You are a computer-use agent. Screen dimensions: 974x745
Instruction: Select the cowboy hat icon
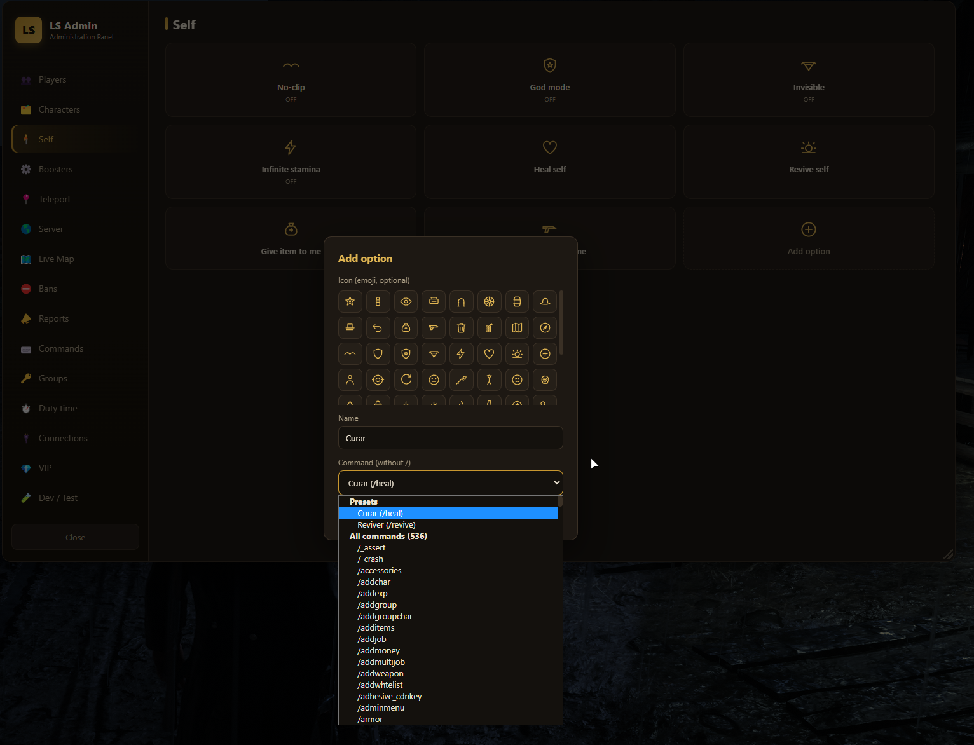(545, 301)
